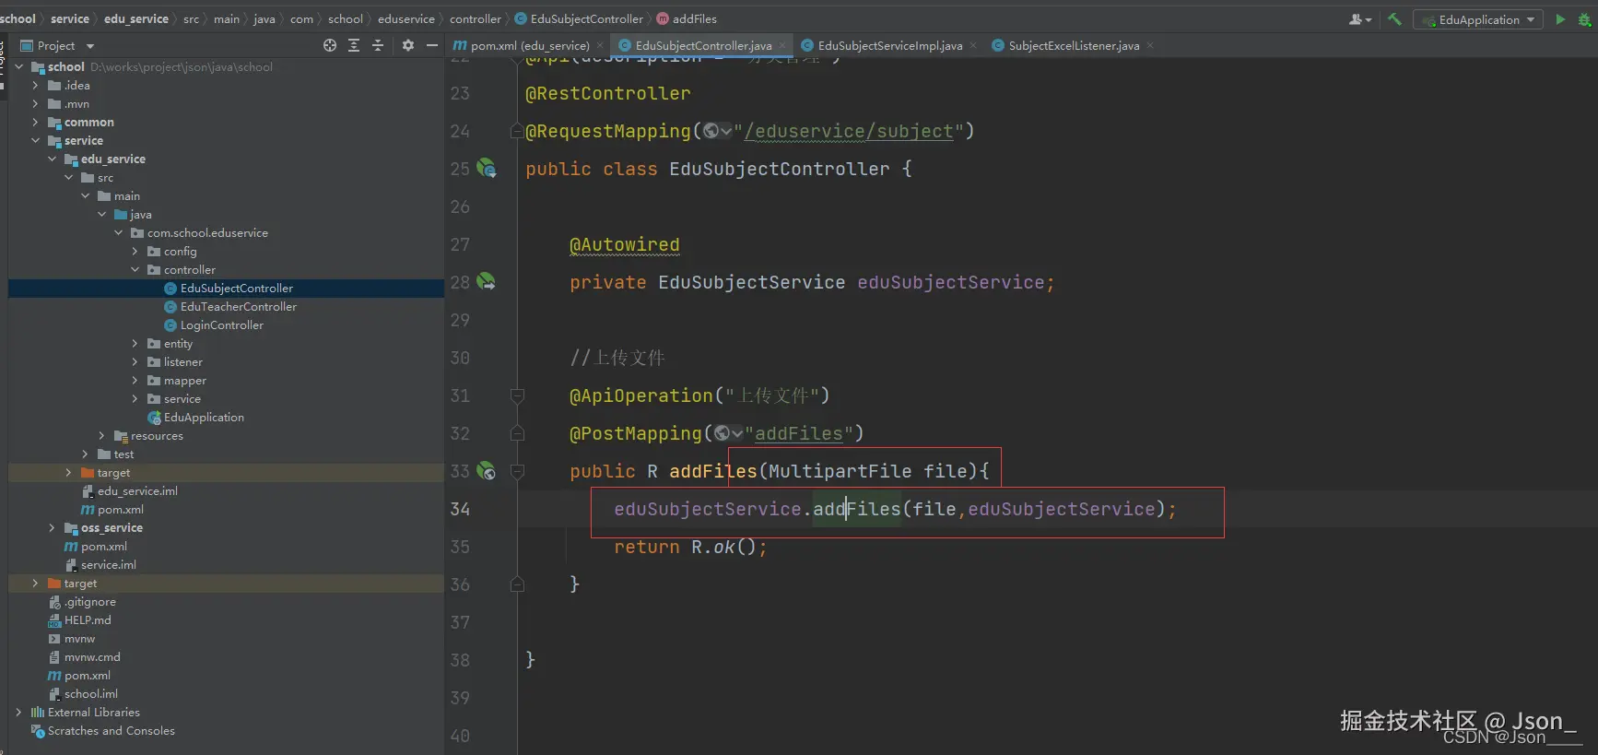The width and height of the screenshot is (1598, 755).
Task: Click the globe URL icon in @PostMapping
Action: (x=723, y=433)
